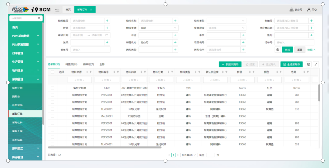The height and width of the screenshot is (168, 329).
Task: Expand 原料加工 in the sidebar
Action: (25, 148)
